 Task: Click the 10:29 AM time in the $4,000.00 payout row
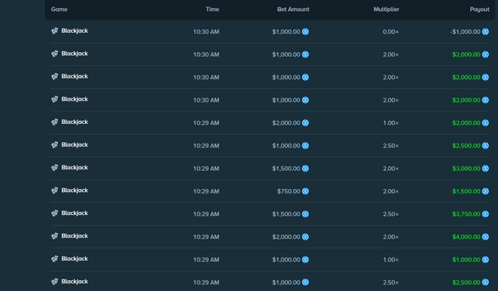(206, 237)
